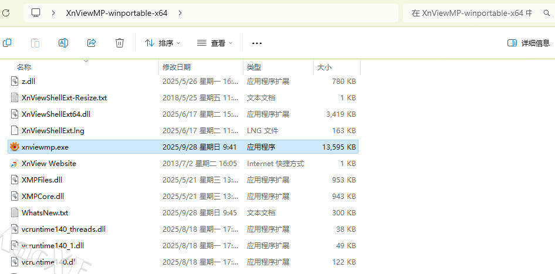The height and width of the screenshot is (274, 555).
Task: Toggle the 详细信息 details pane
Action: pos(529,43)
